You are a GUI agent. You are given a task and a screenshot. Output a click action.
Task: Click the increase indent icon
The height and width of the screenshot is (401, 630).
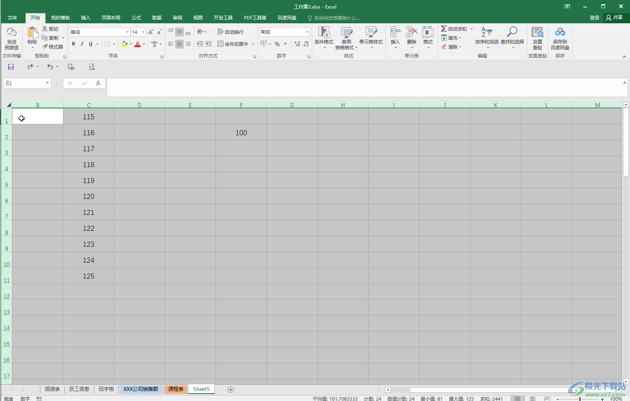click(209, 44)
